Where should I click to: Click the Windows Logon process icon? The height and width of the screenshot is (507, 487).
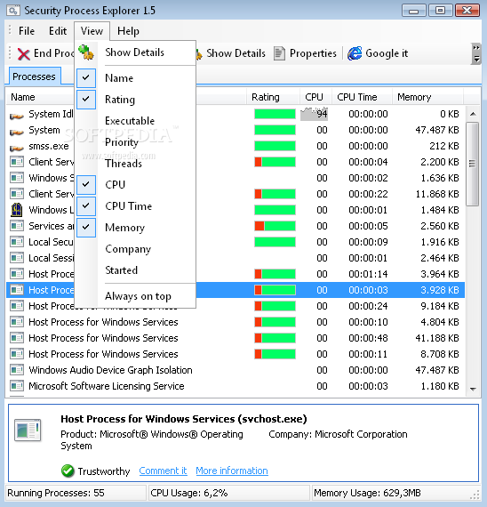[17, 210]
